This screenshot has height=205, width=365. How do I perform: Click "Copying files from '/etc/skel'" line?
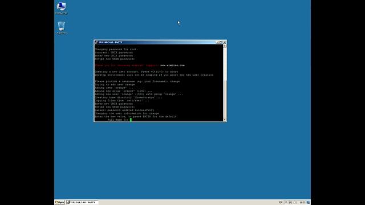121,101
